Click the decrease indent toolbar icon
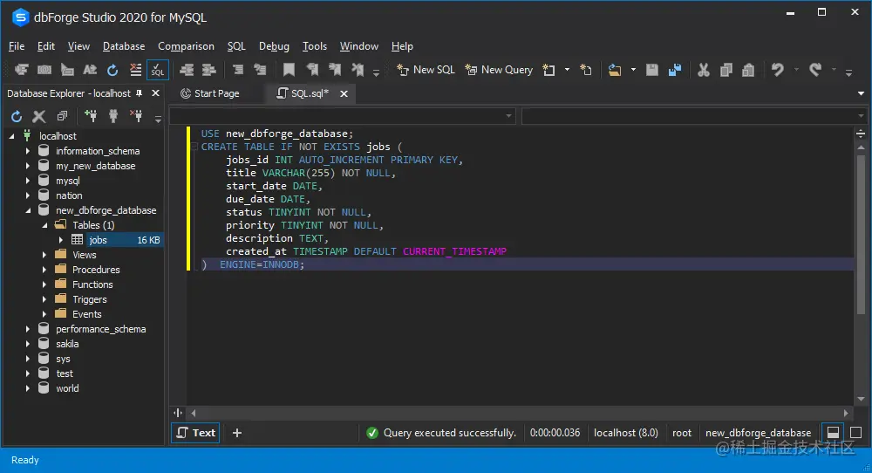Image resolution: width=872 pixels, height=473 pixels. point(187,70)
